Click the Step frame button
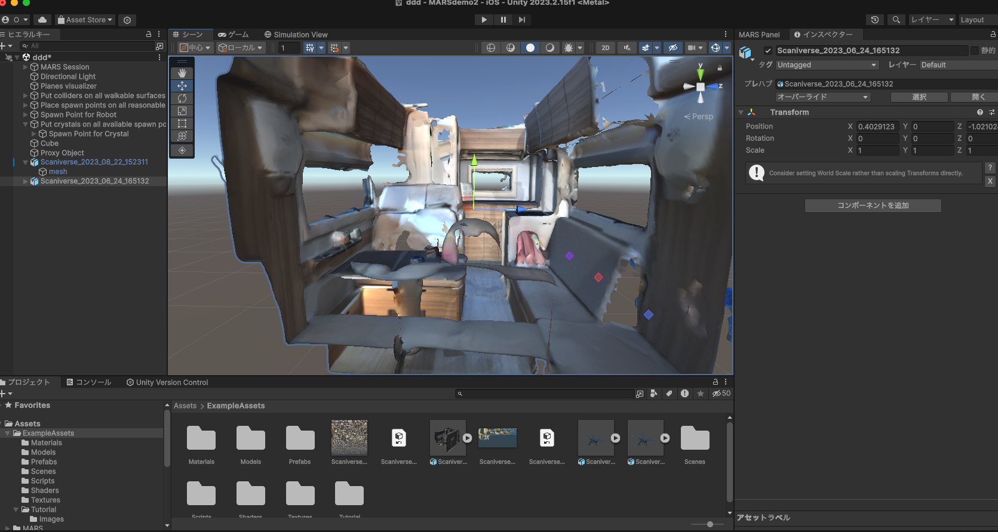 coord(522,20)
